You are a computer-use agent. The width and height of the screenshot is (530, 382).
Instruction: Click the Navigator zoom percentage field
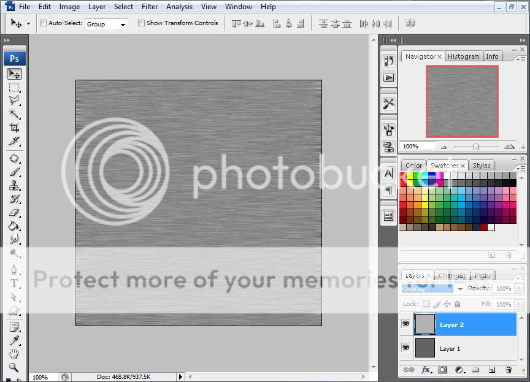418,147
